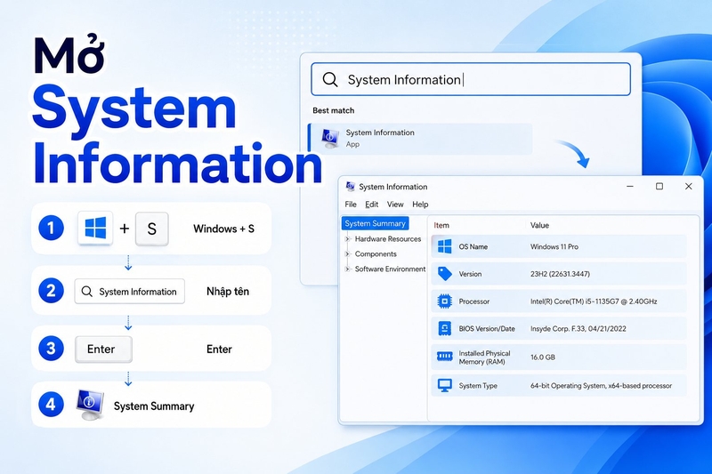
Task: Open the System Information best match result
Action: 420,139
